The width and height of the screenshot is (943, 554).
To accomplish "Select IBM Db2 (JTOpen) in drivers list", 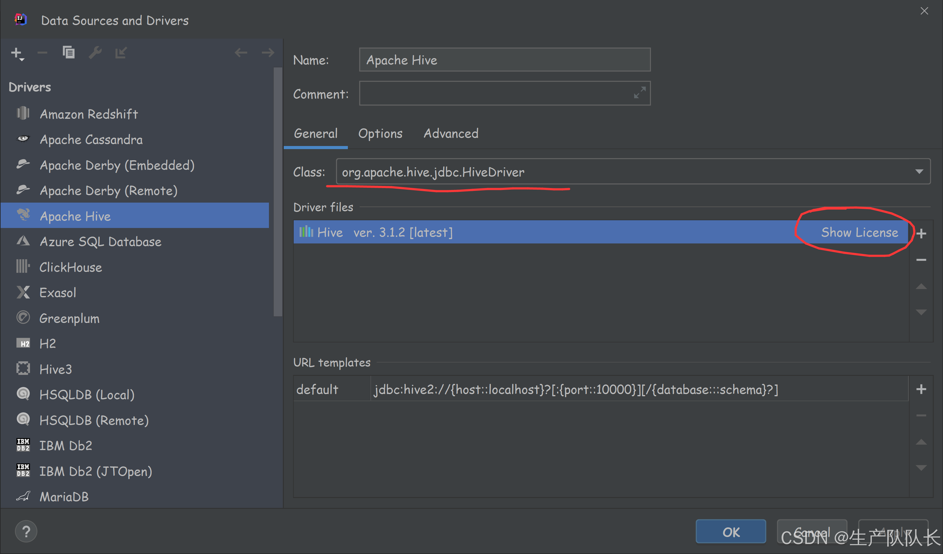I will (x=135, y=471).
